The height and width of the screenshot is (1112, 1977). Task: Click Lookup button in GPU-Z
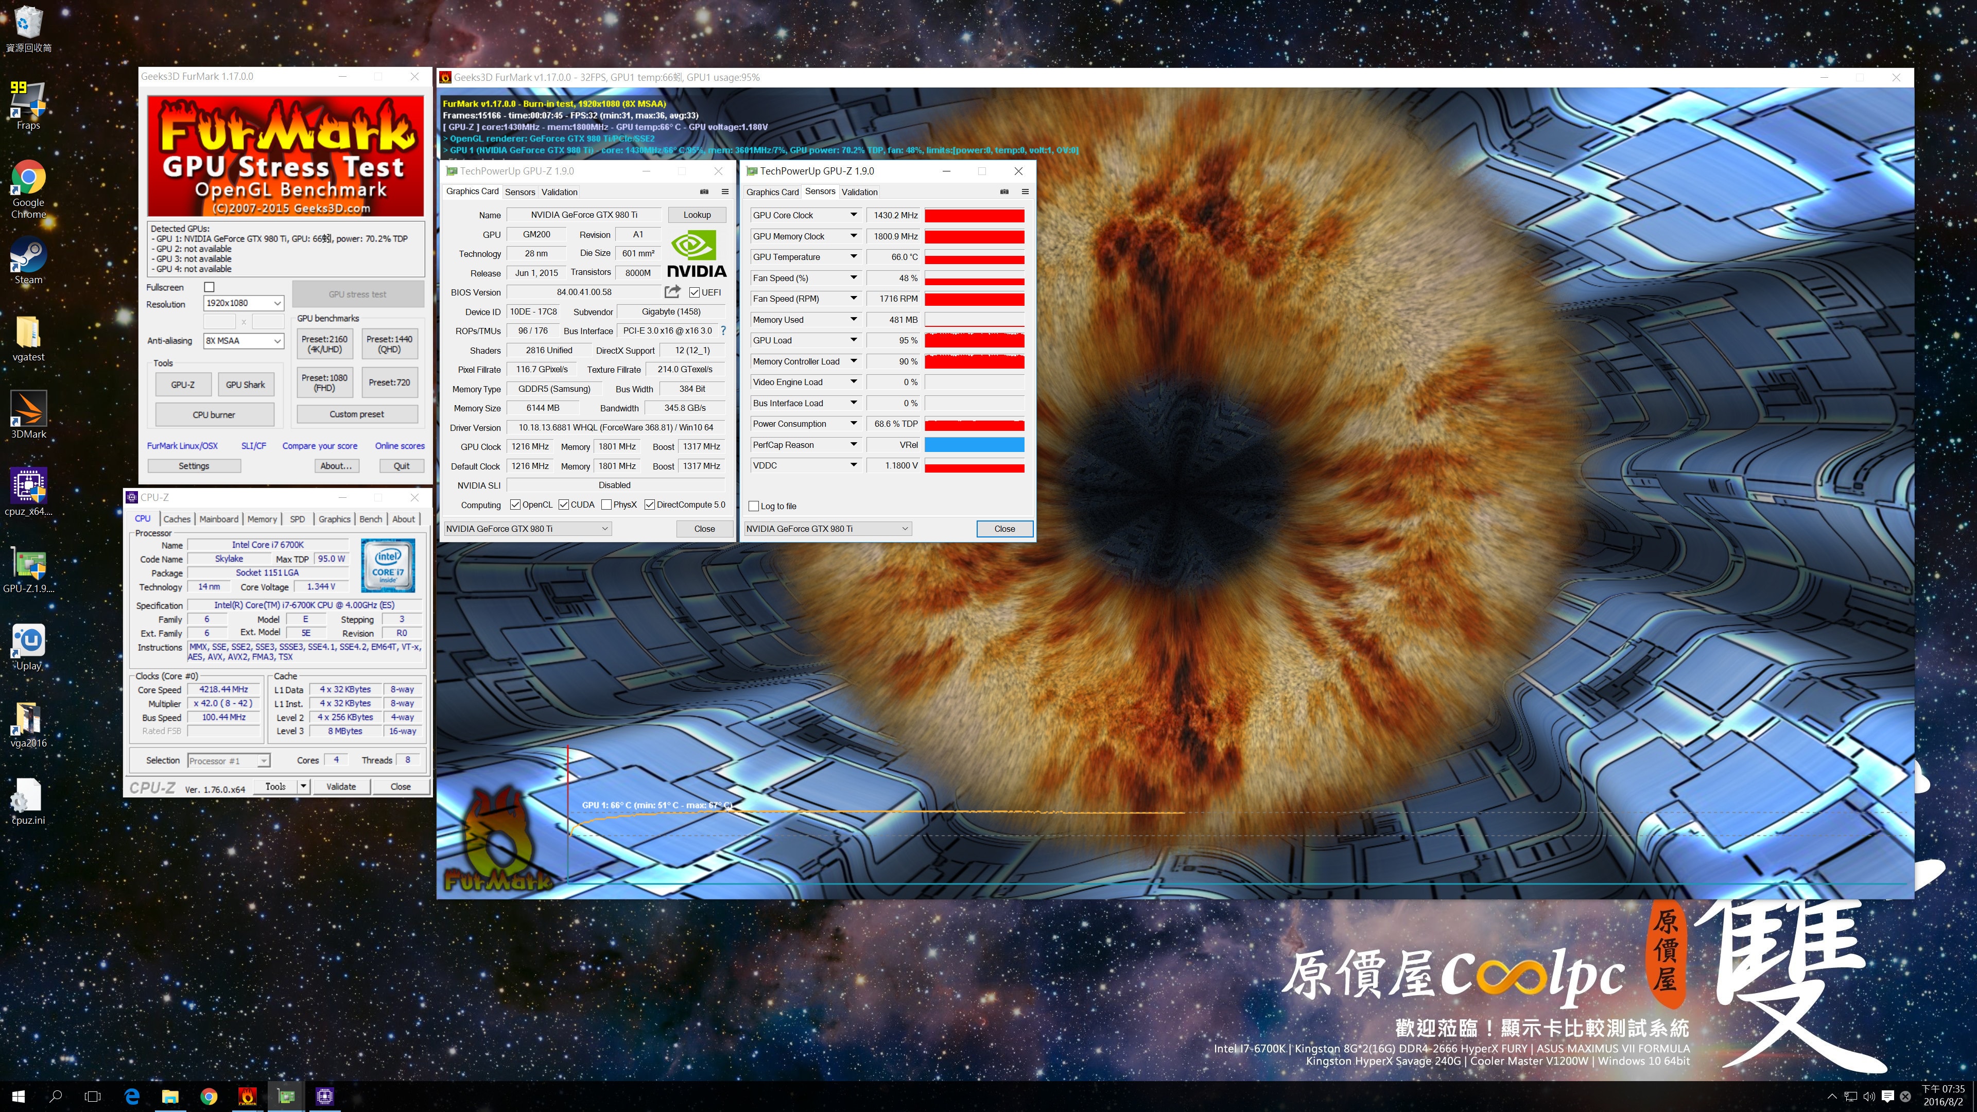[x=697, y=215]
